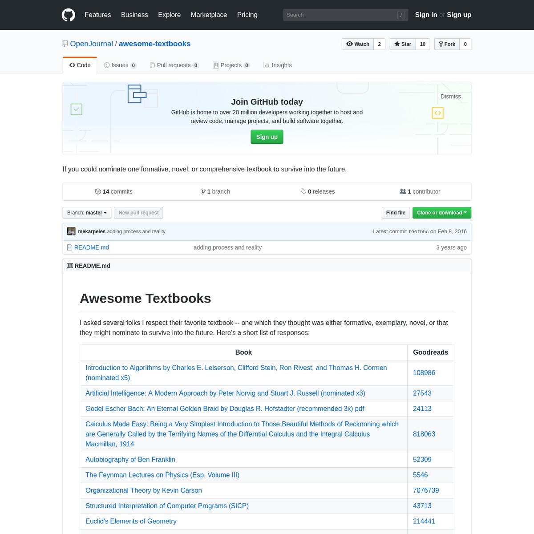Open Goodreads link 43713
Image resolution: width=534 pixels, height=534 pixels.
click(x=422, y=506)
